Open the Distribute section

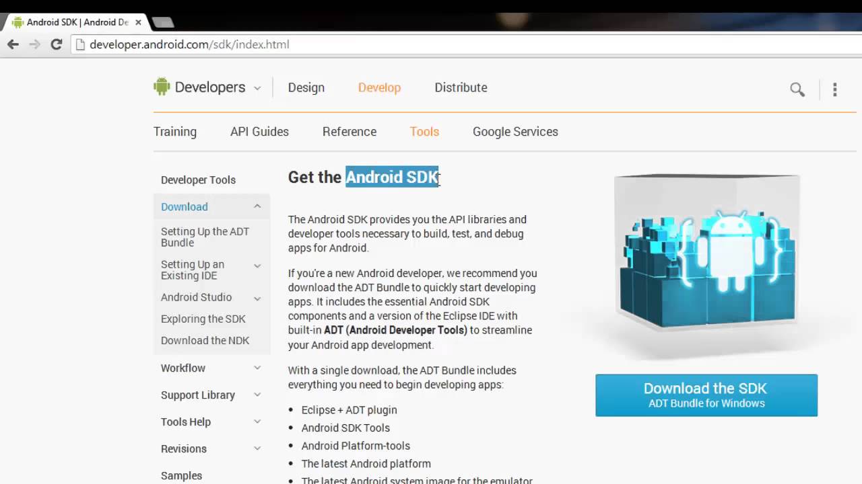(x=461, y=87)
